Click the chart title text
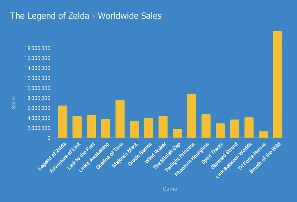This screenshot has height=202, width=297. click(85, 16)
